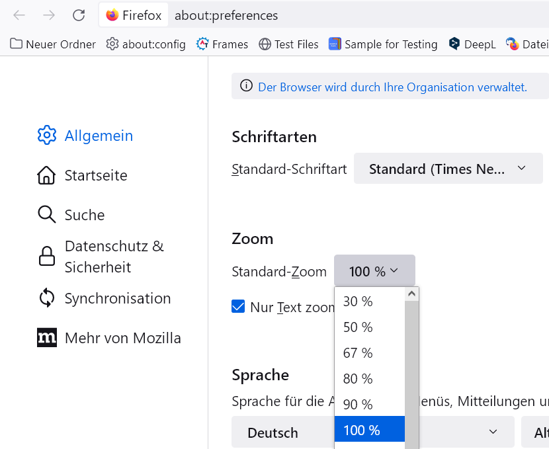This screenshot has height=449, width=549.
Task: Open the Neuer Ordner bookmark folder
Action: [53, 44]
